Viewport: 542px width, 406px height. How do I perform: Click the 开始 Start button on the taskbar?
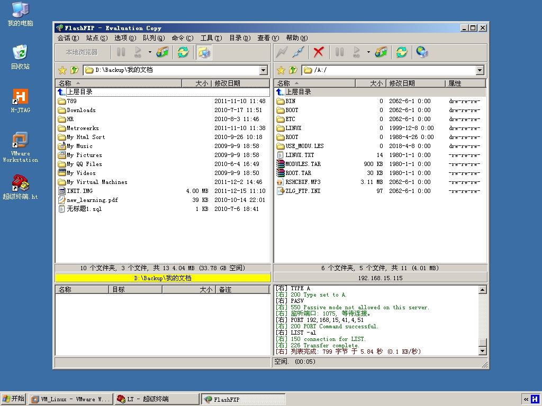13,399
